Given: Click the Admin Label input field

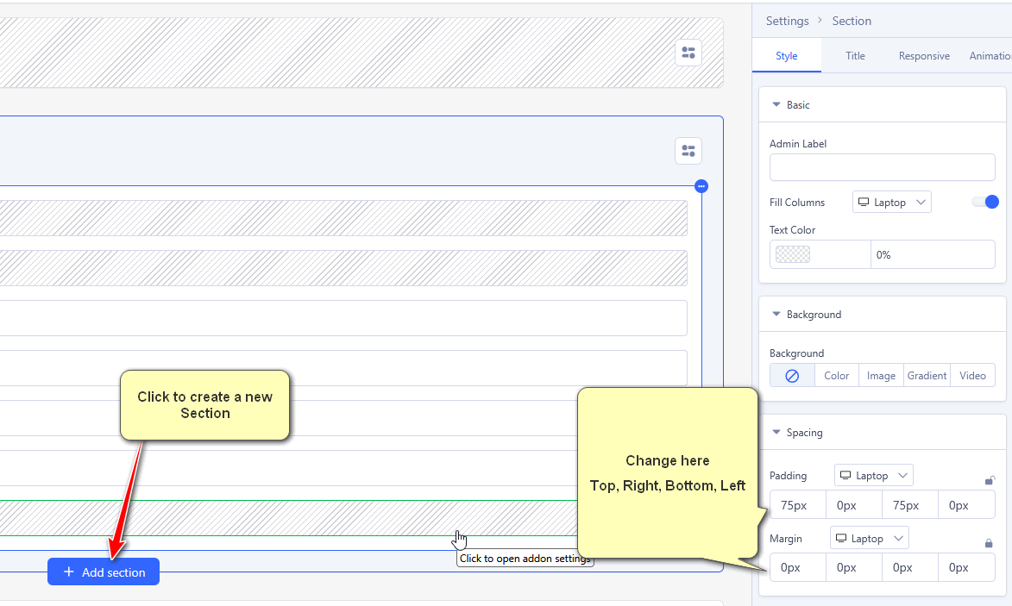Looking at the screenshot, I should (x=882, y=167).
